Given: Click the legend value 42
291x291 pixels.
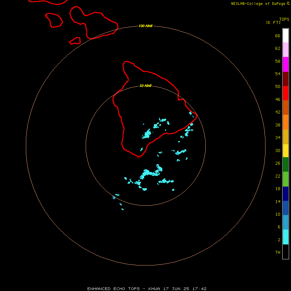Looking at the screenshot, I should point(278,112).
